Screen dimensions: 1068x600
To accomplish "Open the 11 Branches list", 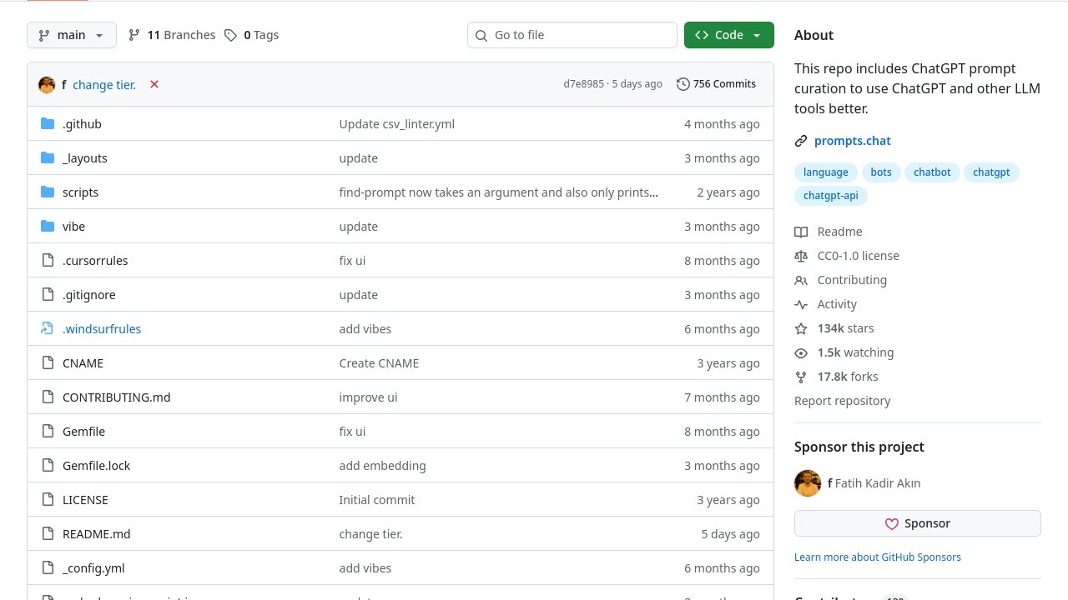I will tap(172, 35).
